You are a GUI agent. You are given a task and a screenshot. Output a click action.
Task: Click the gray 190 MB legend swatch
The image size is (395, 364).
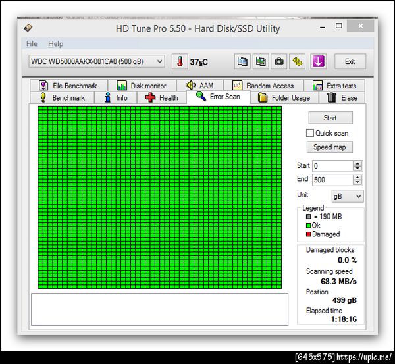(x=308, y=217)
